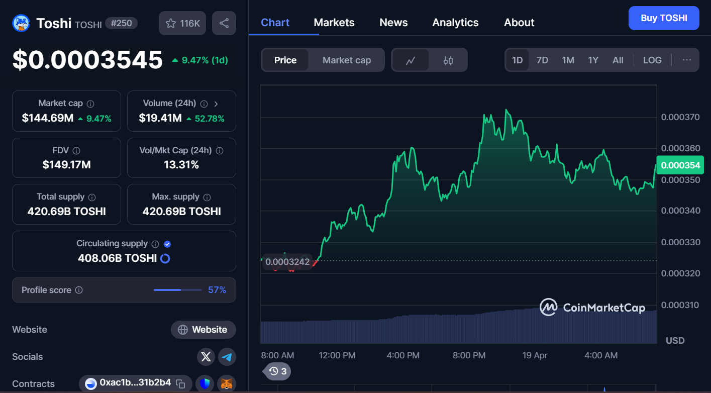The image size is (711, 393).
Task: Select the All time range
Action: point(618,60)
